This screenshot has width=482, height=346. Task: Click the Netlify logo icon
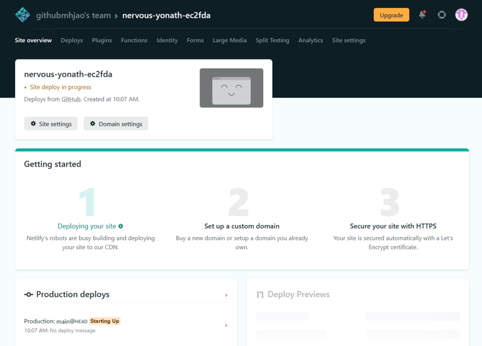coord(23,14)
